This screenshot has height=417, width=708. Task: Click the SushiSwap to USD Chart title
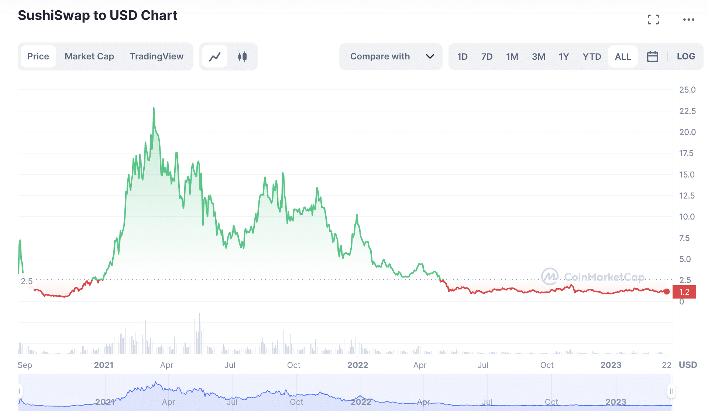click(97, 15)
